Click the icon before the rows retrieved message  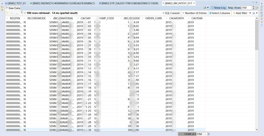(25, 13)
